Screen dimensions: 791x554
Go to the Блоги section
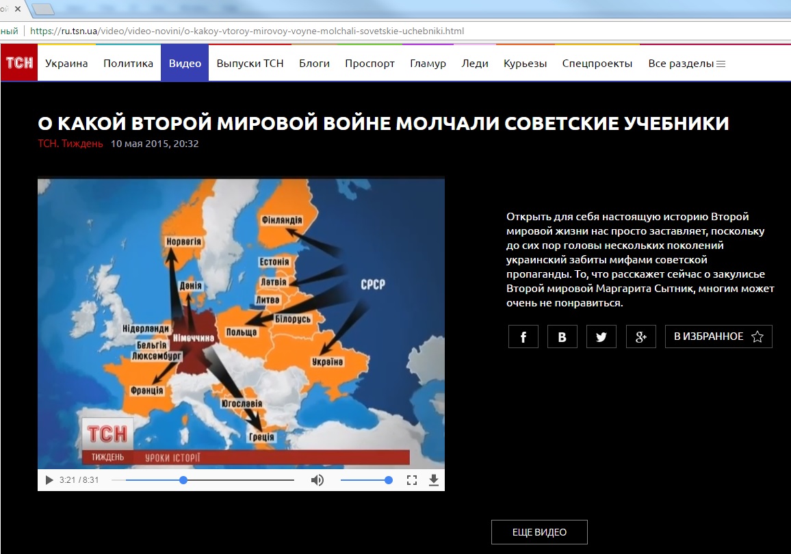click(x=314, y=64)
